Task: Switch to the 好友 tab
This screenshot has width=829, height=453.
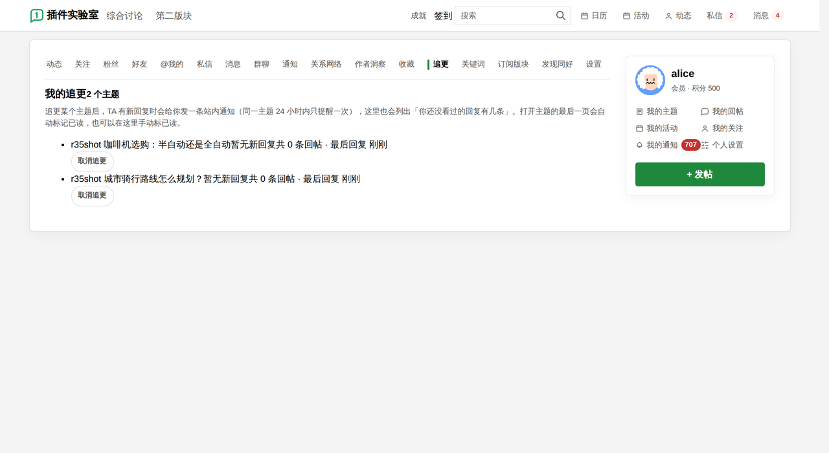Action: click(x=139, y=64)
